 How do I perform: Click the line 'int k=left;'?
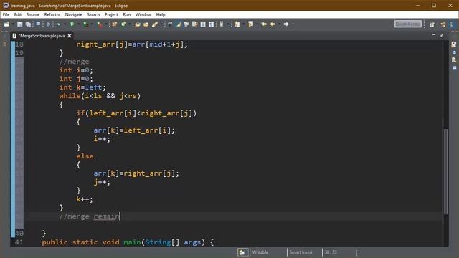click(x=82, y=87)
